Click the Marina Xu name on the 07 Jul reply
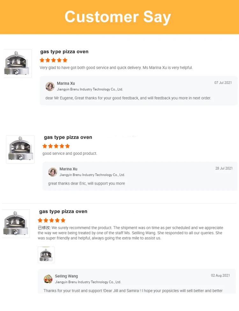This screenshot has width=239, height=311. click(66, 83)
